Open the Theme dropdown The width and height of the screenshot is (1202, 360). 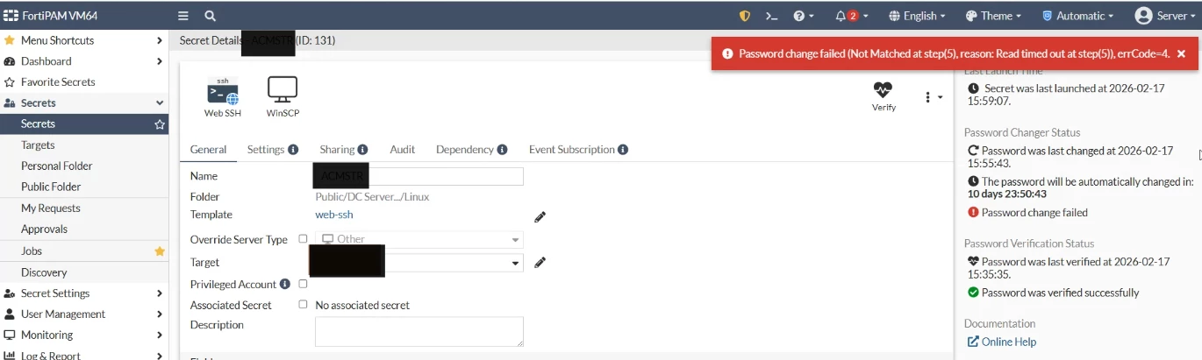pos(993,16)
